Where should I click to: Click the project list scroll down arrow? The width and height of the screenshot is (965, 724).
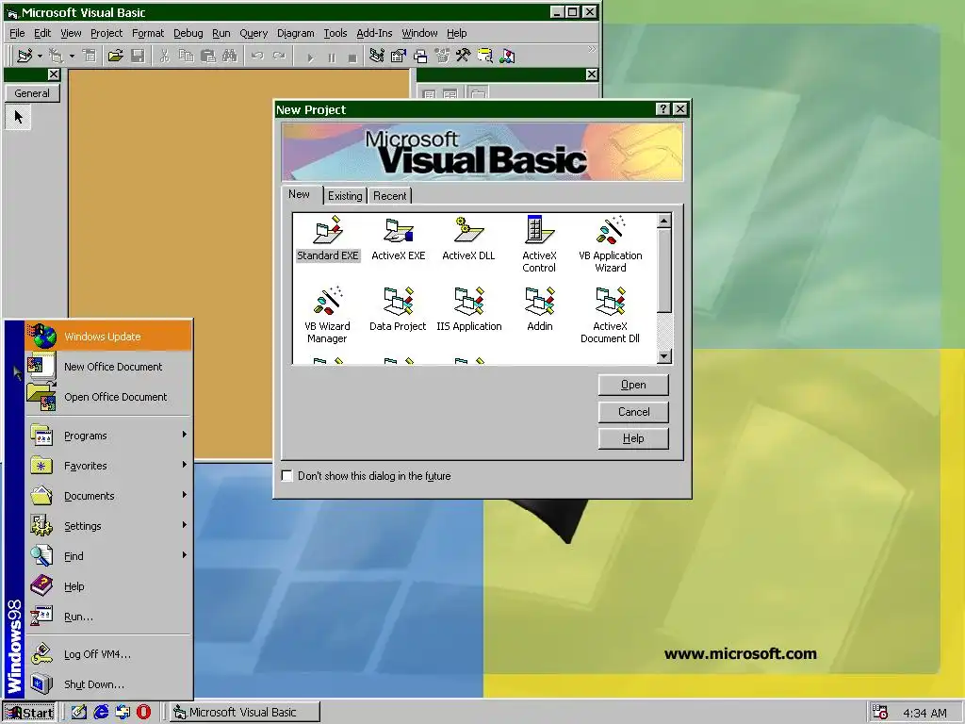coord(663,356)
